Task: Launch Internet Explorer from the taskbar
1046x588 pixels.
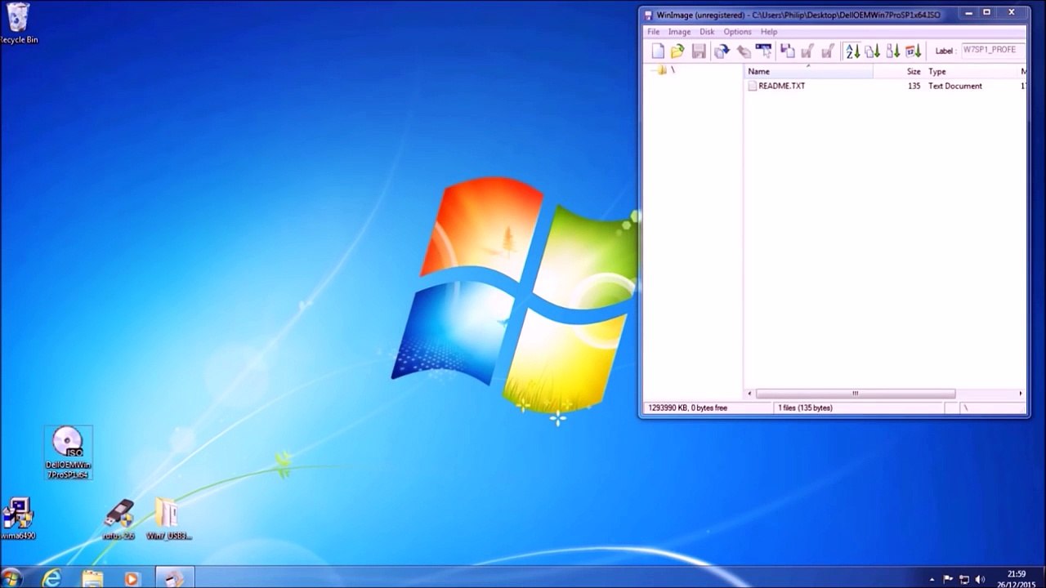Action: (x=52, y=578)
